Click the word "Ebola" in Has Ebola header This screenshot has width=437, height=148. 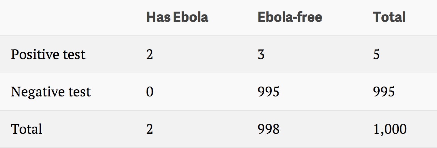(191, 17)
